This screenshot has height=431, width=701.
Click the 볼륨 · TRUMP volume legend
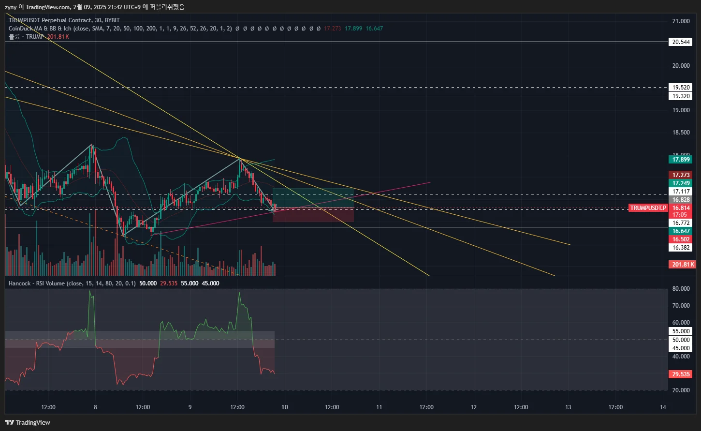pyautogui.click(x=26, y=37)
